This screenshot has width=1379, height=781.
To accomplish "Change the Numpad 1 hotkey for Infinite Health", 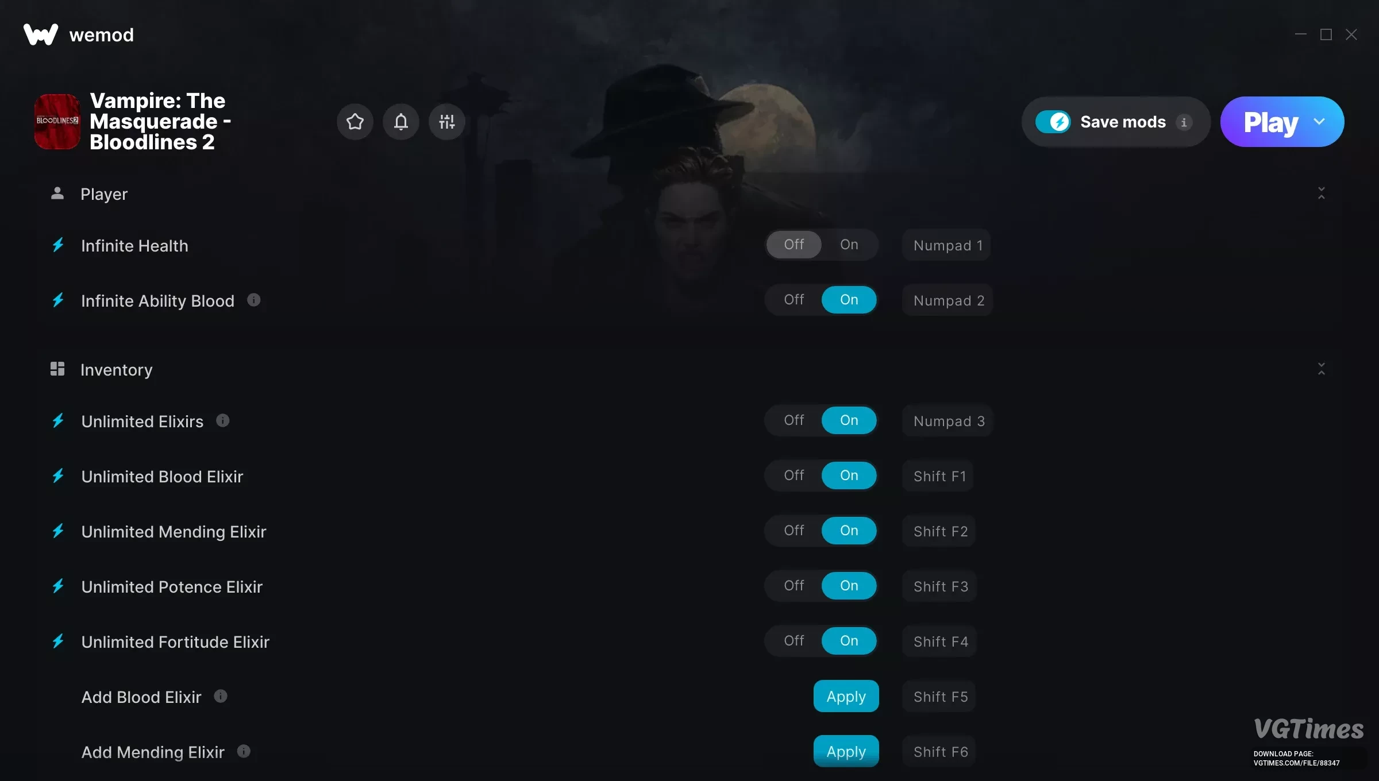I will point(947,245).
